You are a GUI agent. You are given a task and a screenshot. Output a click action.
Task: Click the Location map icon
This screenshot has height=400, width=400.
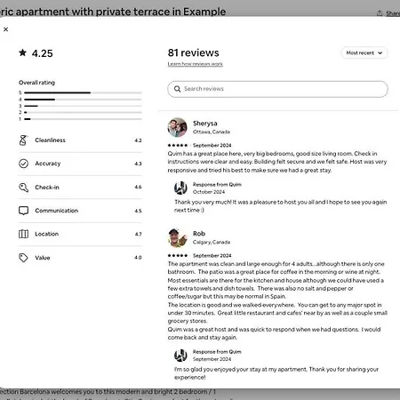click(x=23, y=234)
